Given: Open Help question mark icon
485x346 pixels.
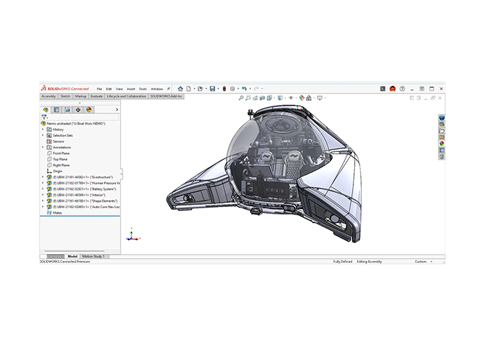Looking at the screenshot, I should tap(402, 89).
